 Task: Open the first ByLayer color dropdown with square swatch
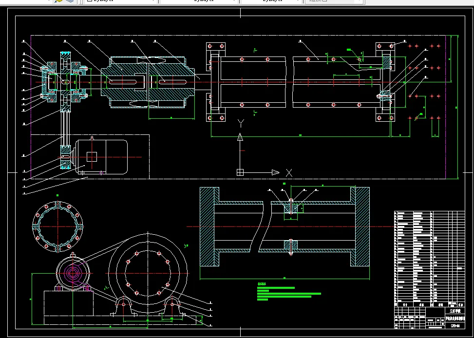[121, 1]
